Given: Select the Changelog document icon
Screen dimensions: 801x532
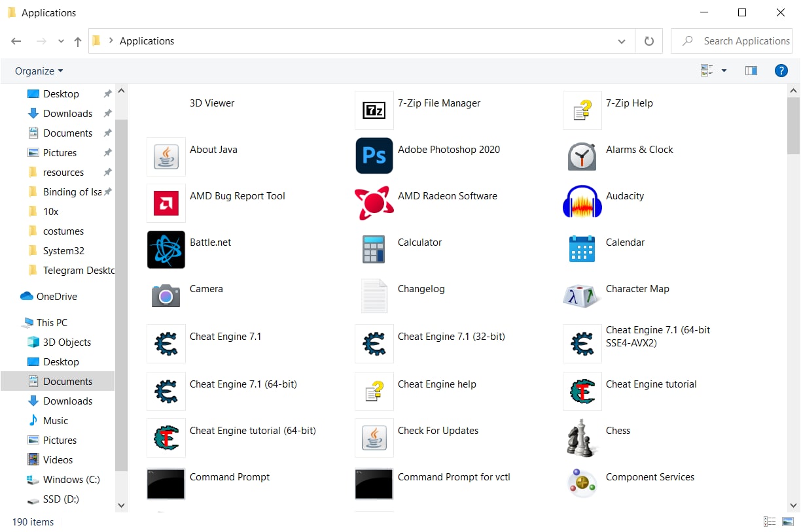Looking at the screenshot, I should [x=374, y=296].
